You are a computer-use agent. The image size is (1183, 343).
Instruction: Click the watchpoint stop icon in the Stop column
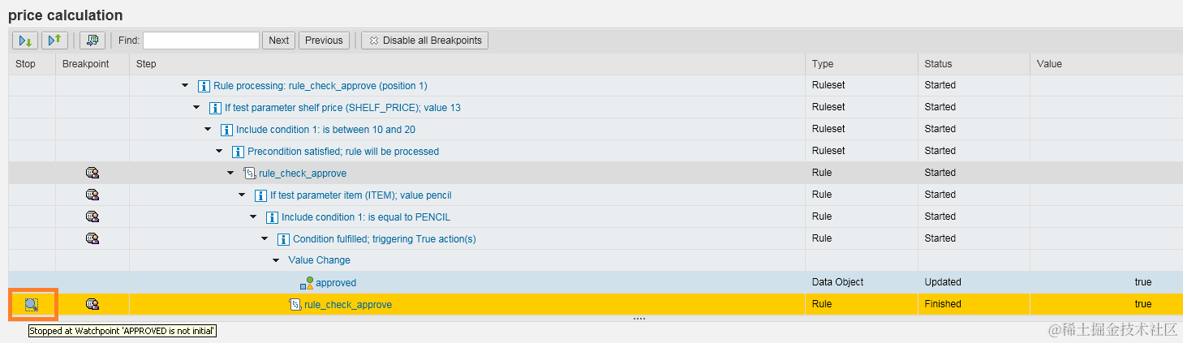tap(31, 304)
